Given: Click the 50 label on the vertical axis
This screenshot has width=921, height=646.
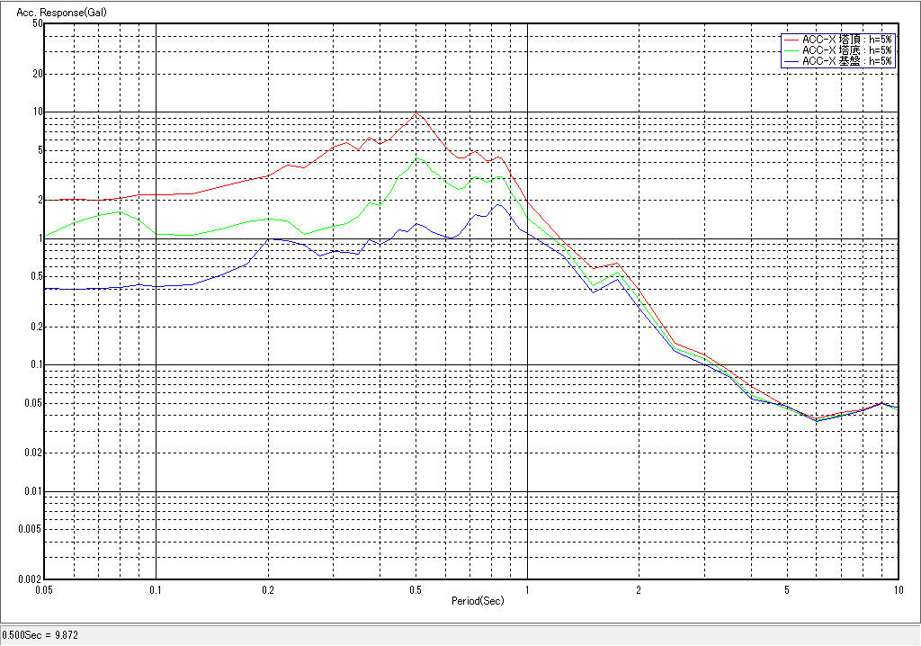Looking at the screenshot, I should pos(38,24).
